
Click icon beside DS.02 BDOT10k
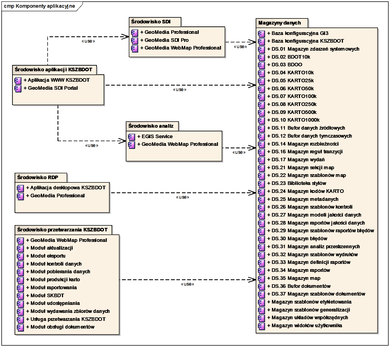[261, 58]
